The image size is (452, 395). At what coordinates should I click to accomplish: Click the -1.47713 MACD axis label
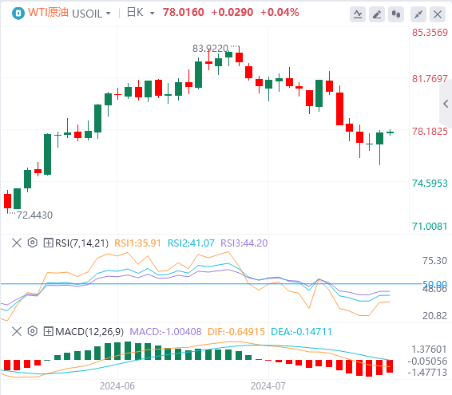(x=427, y=372)
